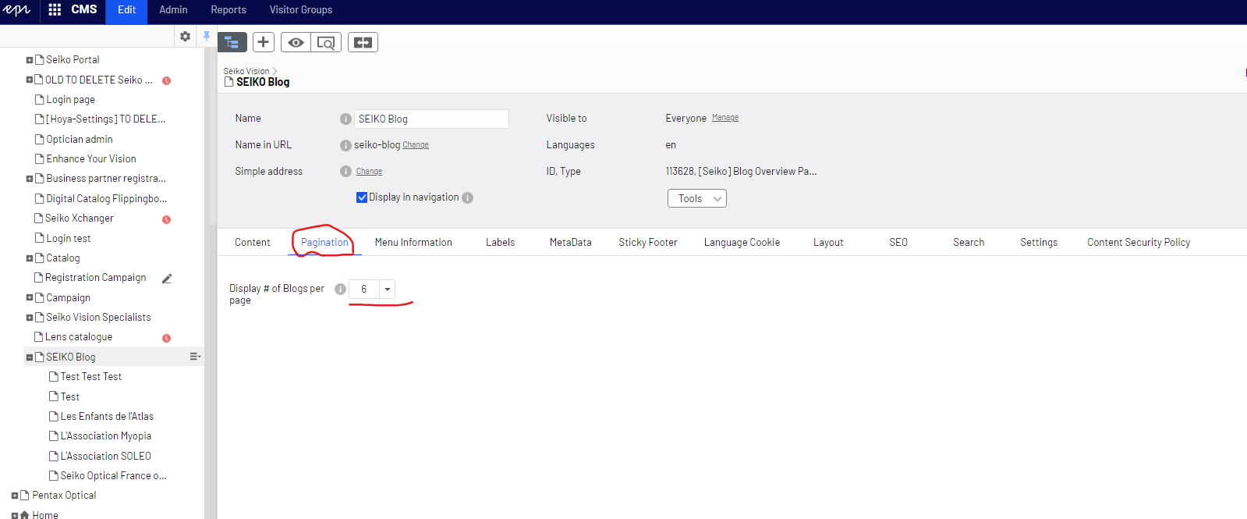The image size is (1247, 519).
Task: Click the info icon beside Name field
Action: click(x=345, y=119)
